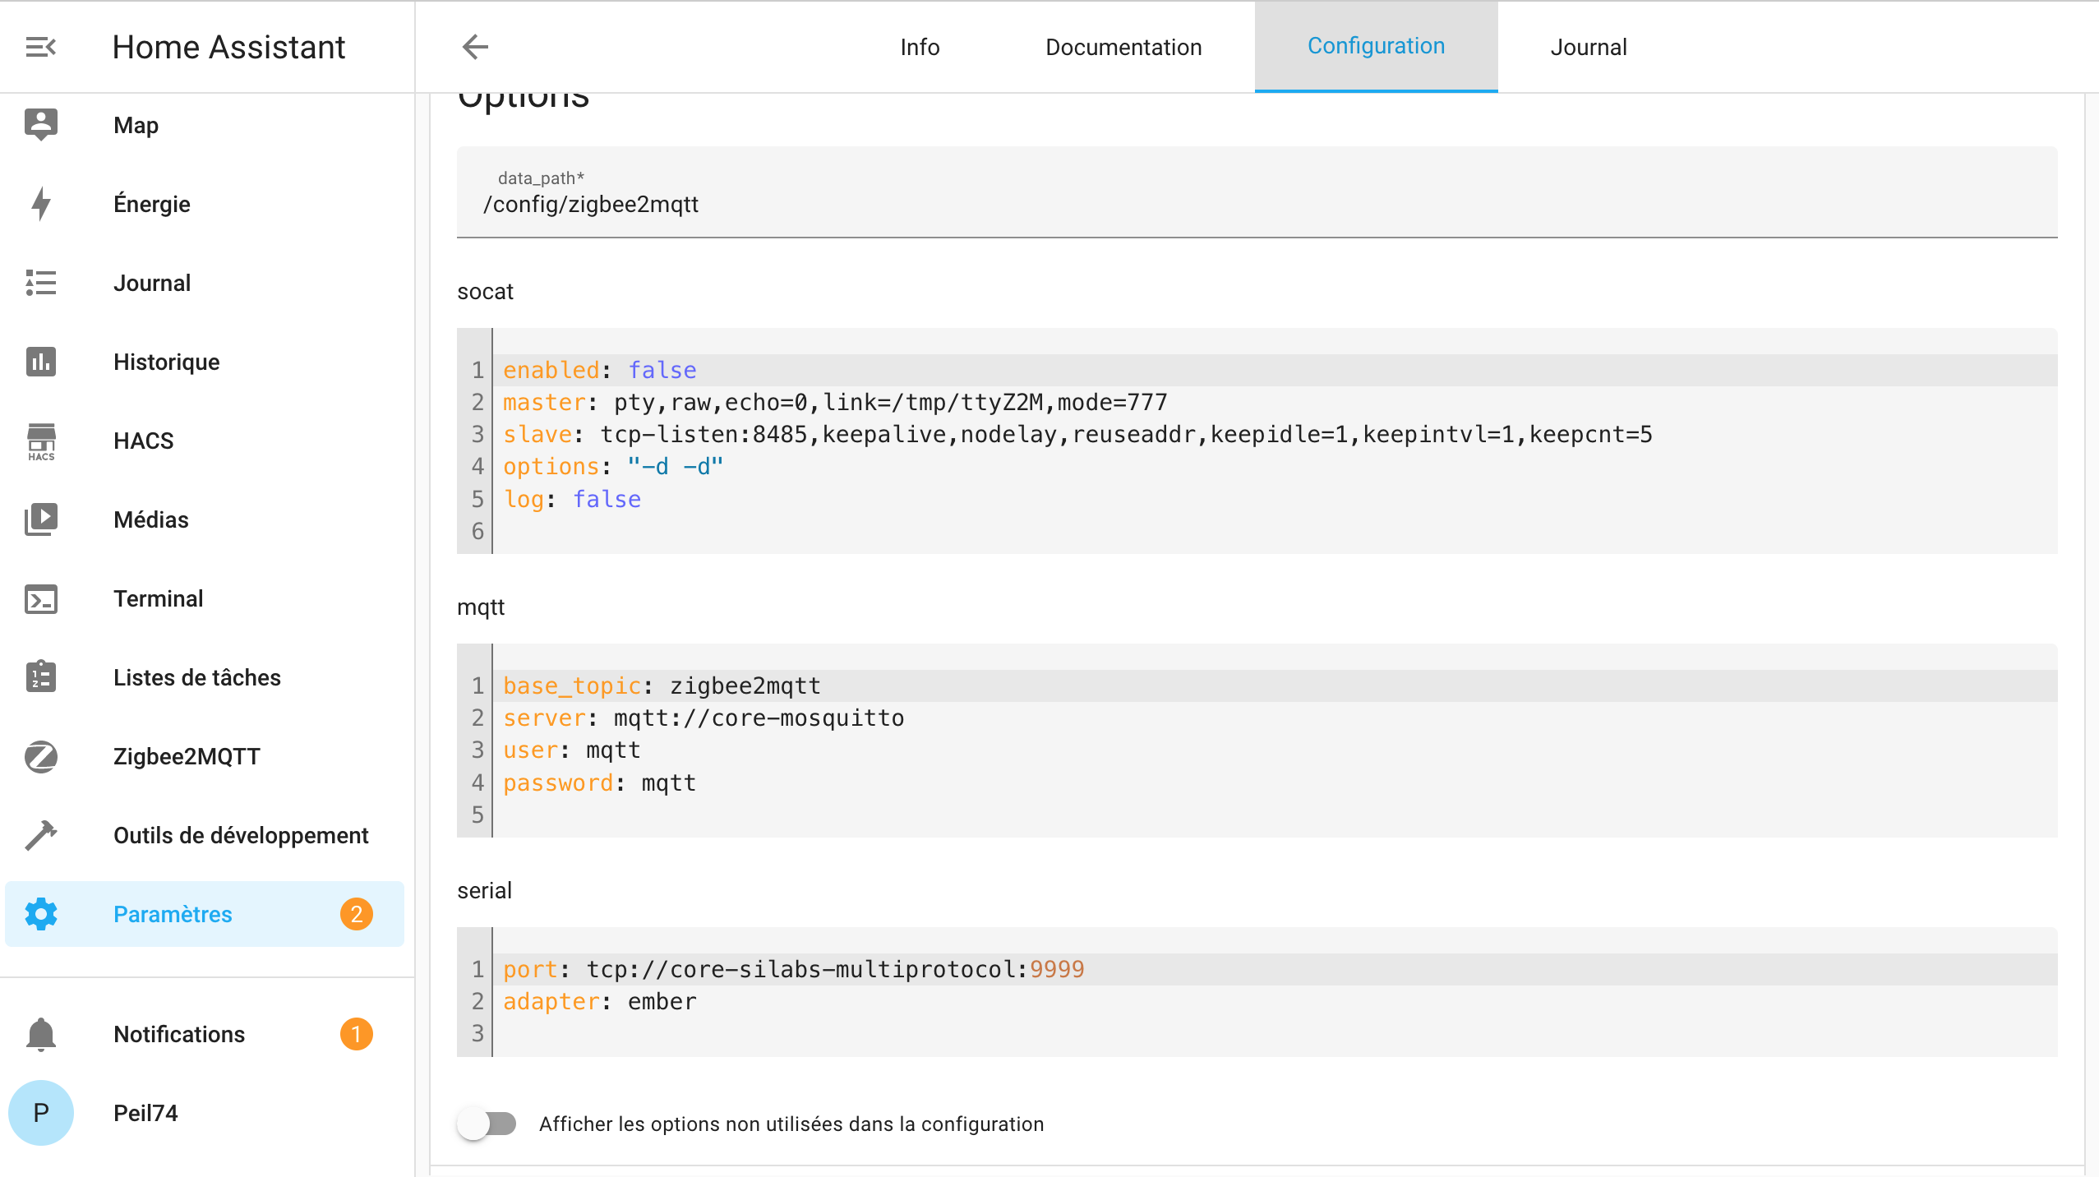
Task: Collapse the sidebar with hamburger icon
Action: tap(40, 47)
